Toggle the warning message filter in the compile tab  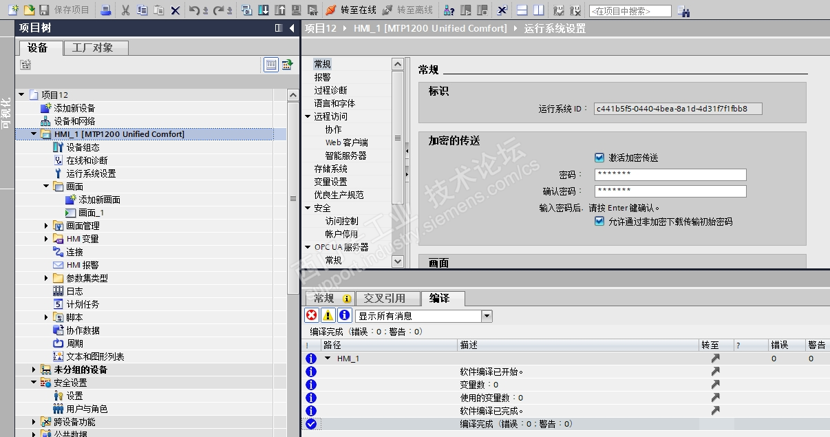[328, 315]
